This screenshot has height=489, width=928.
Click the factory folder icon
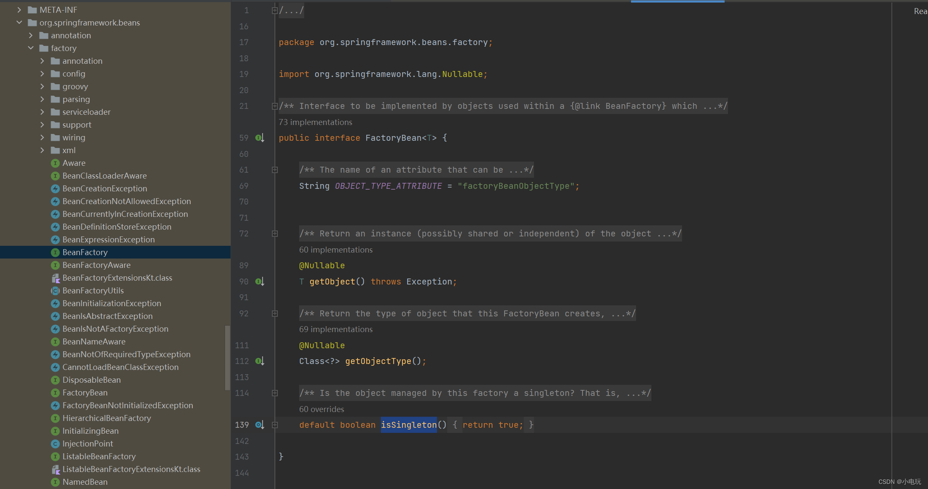[x=44, y=48]
